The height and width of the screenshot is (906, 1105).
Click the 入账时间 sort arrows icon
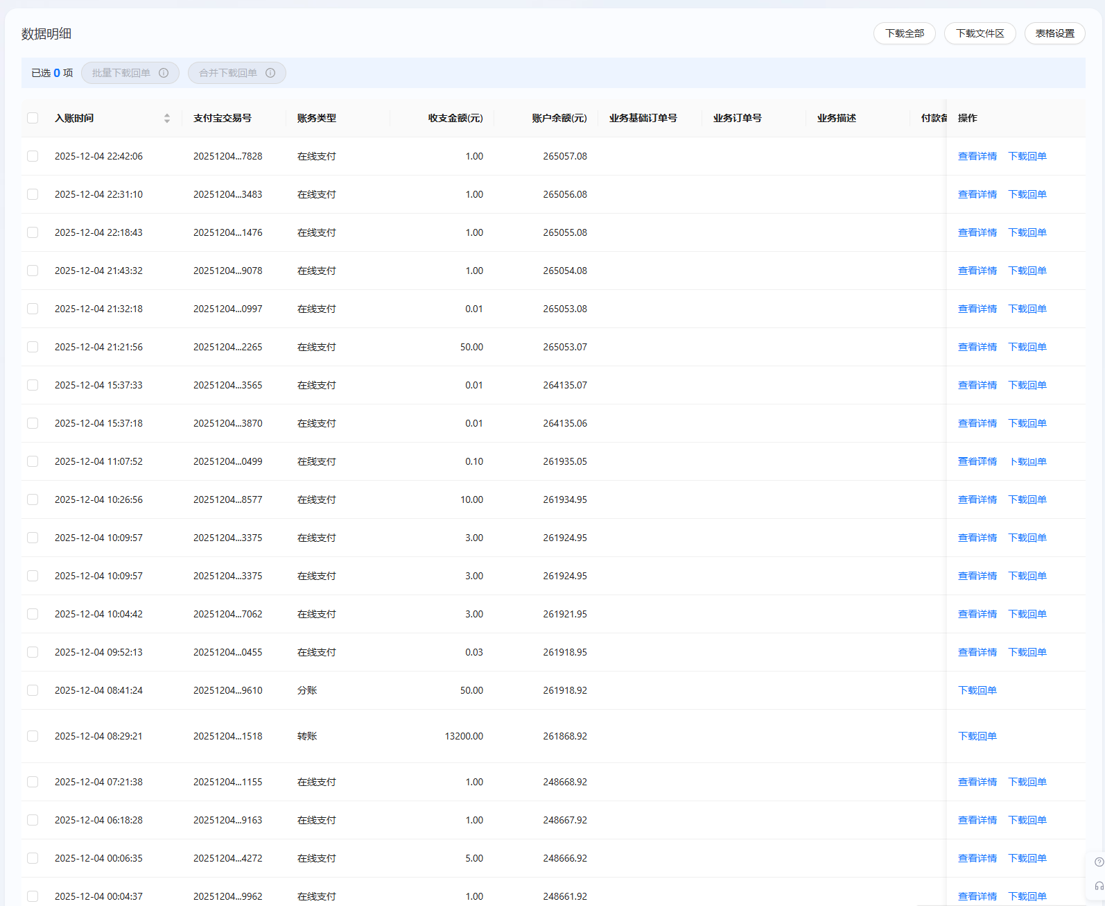coord(167,119)
